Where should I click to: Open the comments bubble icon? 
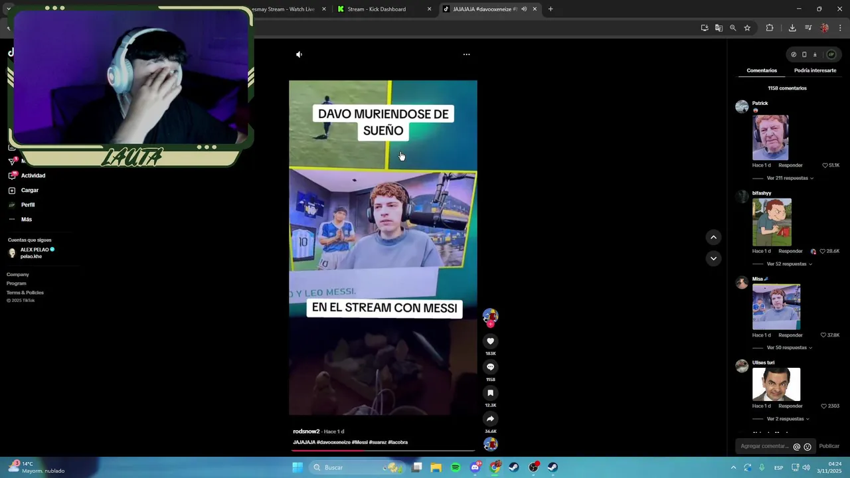point(490,367)
